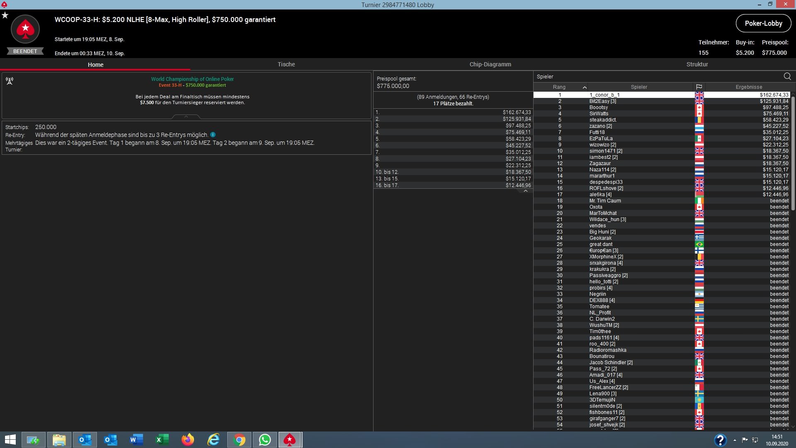The height and width of the screenshot is (448, 796).
Task: Click the Re-Entry info icon
Action: [x=213, y=135]
